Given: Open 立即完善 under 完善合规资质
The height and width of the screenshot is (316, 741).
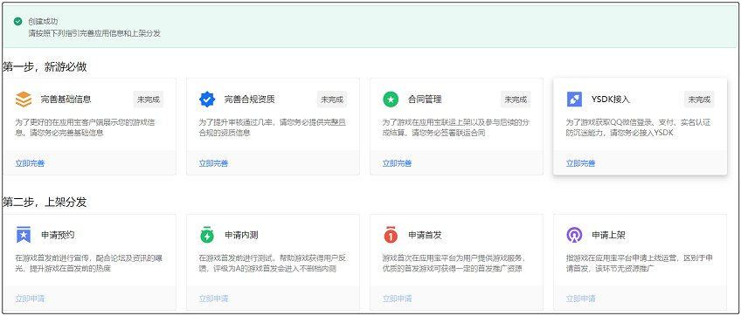Looking at the screenshot, I should 213,163.
